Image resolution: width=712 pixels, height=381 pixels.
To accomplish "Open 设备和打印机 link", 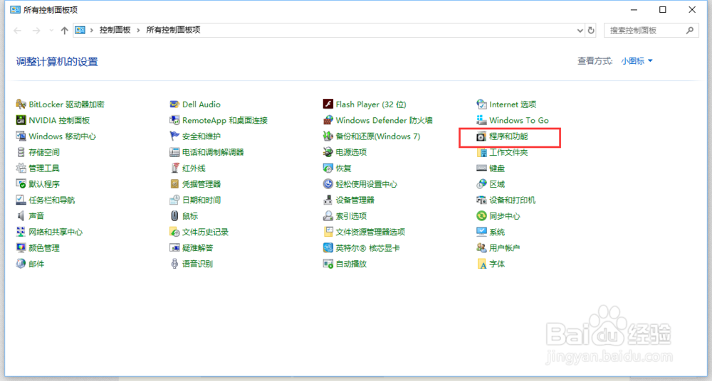I will (512, 200).
